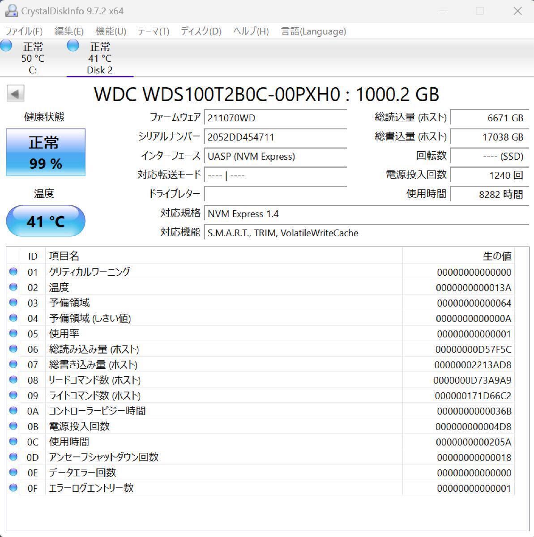Open the 言語(Language) menu
Image resolution: width=534 pixels, height=537 pixels.
coord(313,31)
